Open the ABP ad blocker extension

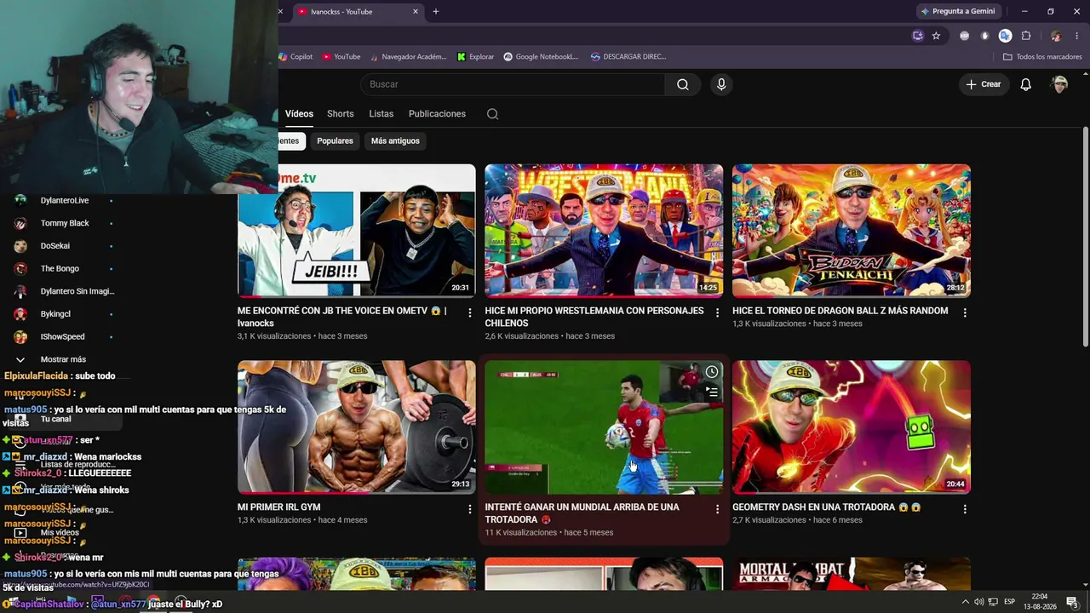(964, 36)
